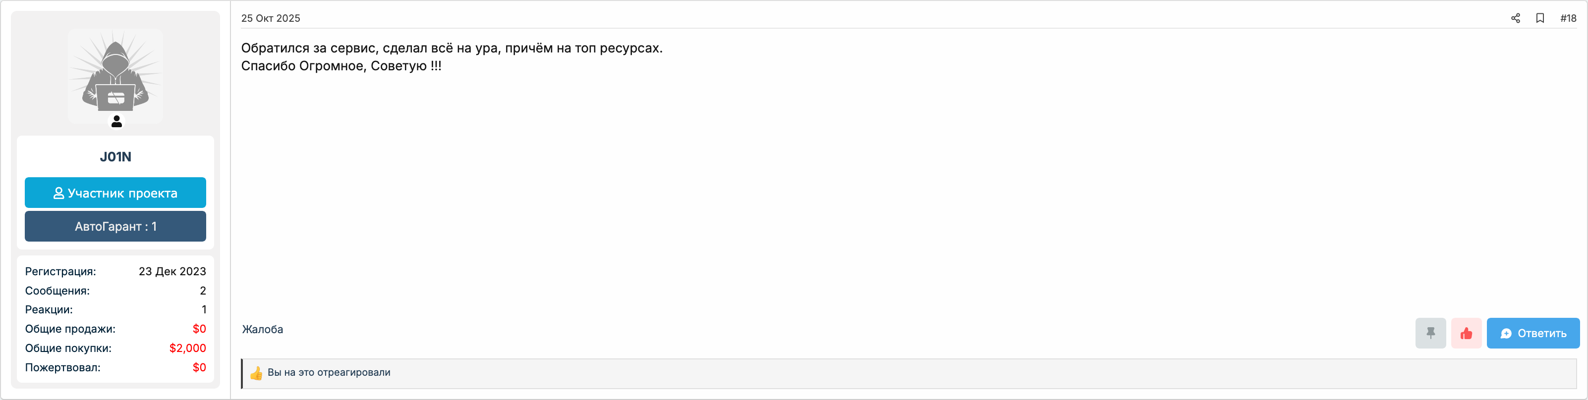Click the speech bubble icon inside Ответить button
This screenshot has width=1588, height=400.
tap(1505, 333)
